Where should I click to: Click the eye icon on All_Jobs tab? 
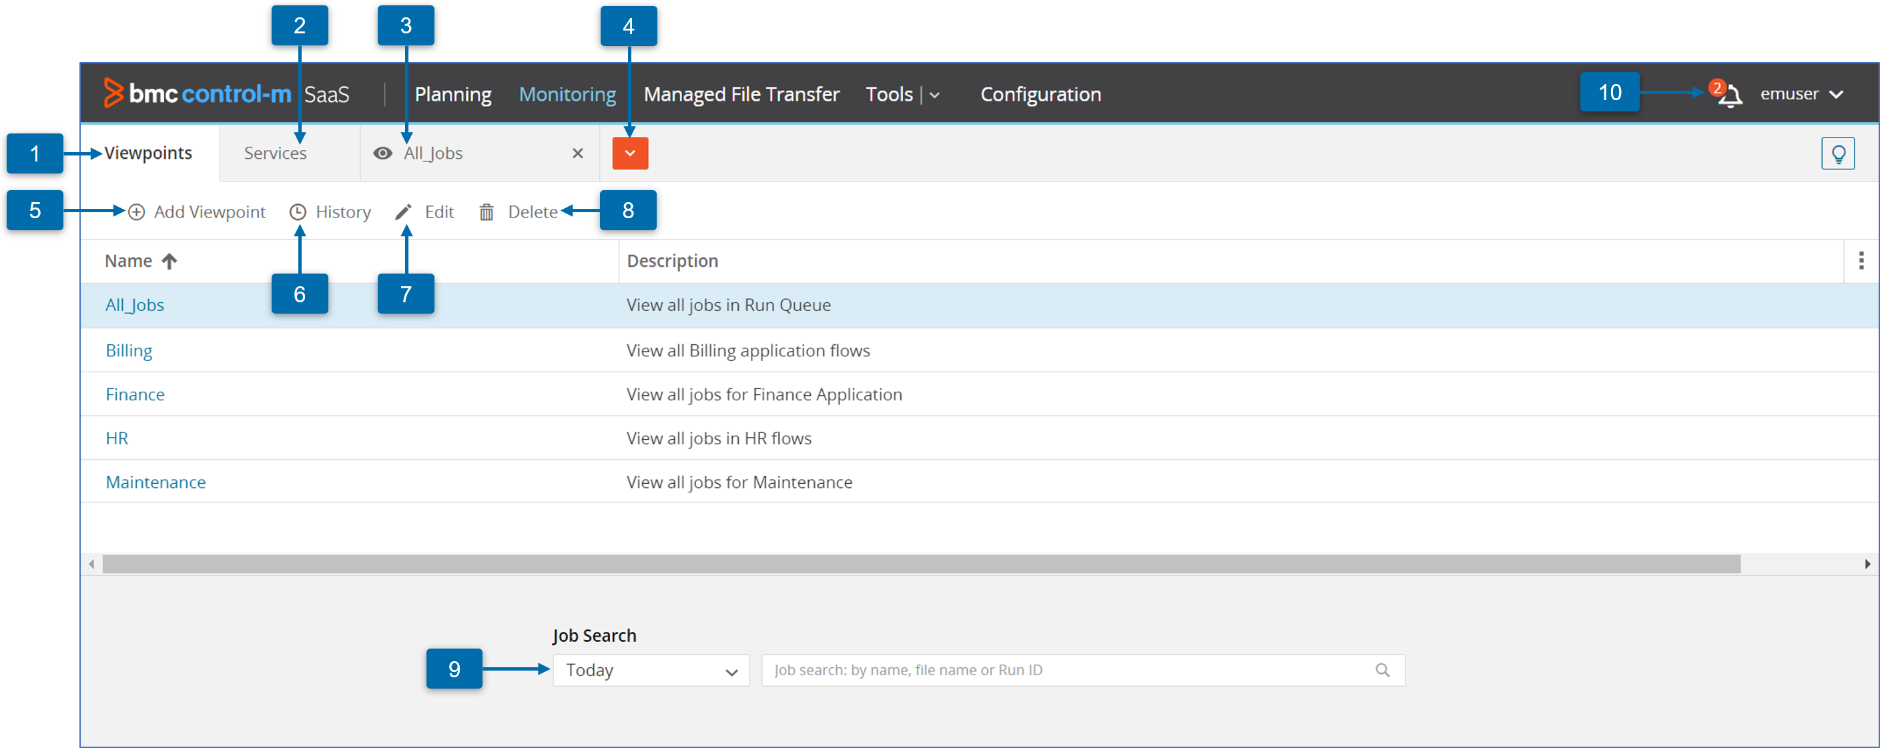point(382,153)
